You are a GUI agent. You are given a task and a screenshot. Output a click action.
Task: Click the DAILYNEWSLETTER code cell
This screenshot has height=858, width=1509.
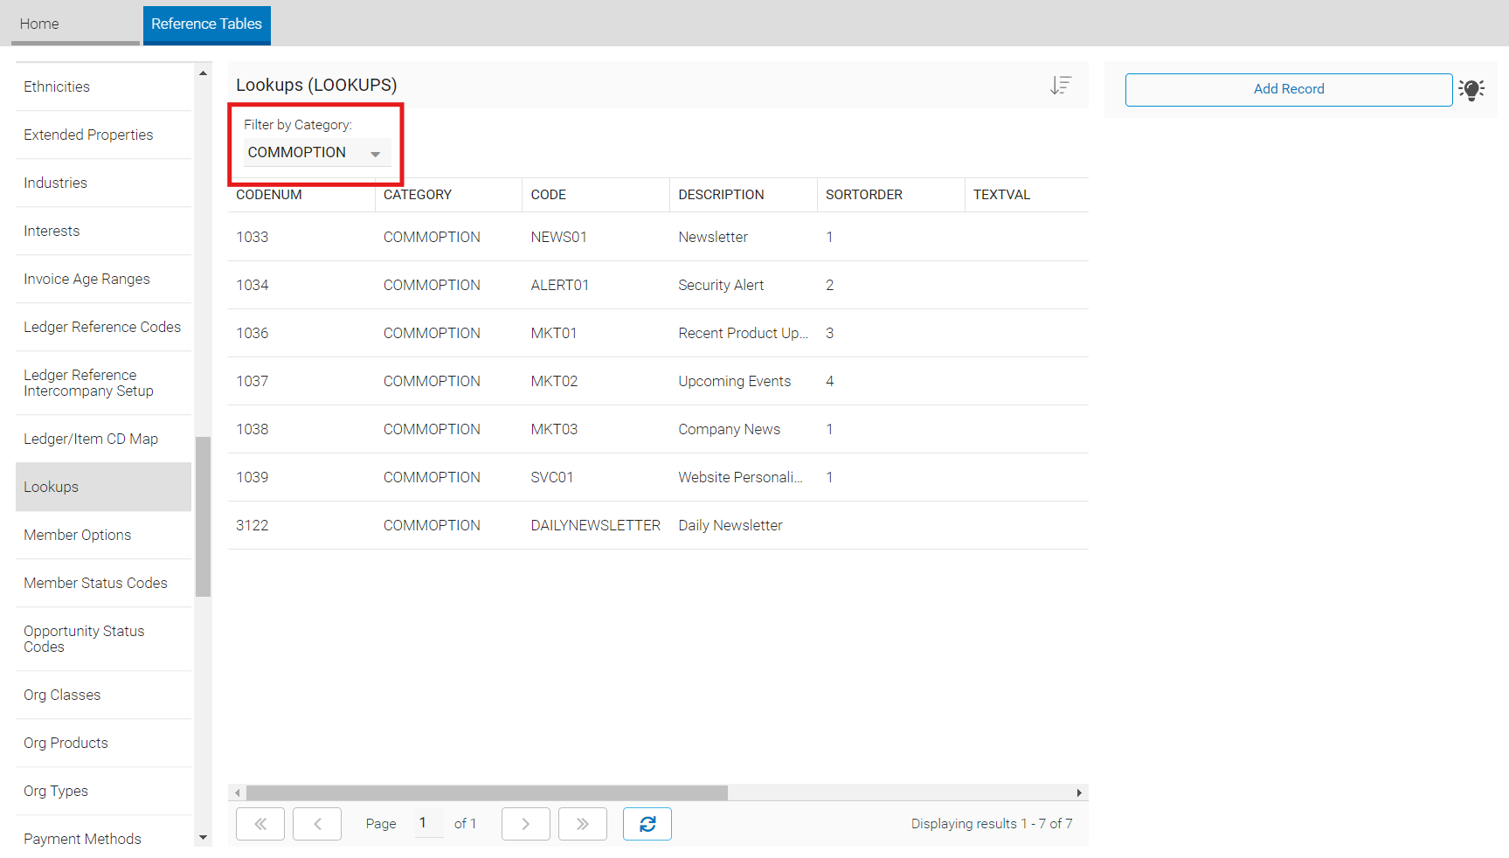pyautogui.click(x=596, y=525)
